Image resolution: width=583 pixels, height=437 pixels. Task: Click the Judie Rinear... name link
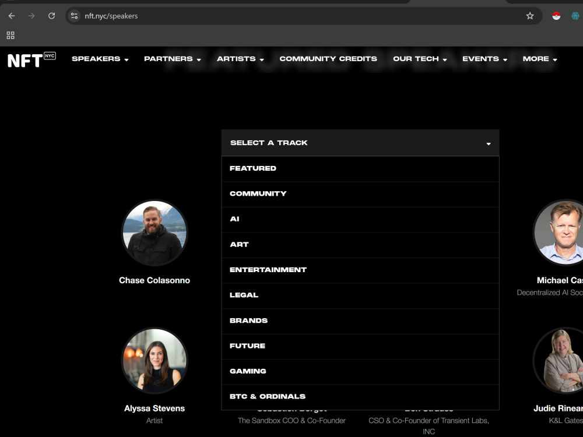click(x=558, y=408)
